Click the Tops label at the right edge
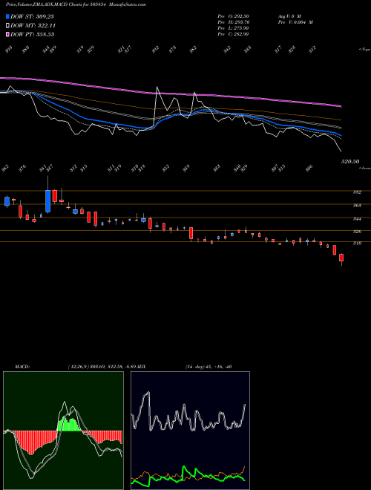This screenshot has width=371, height=490. 364,50
